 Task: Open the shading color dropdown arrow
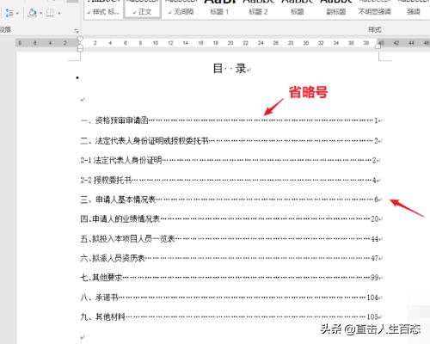tap(40, 13)
